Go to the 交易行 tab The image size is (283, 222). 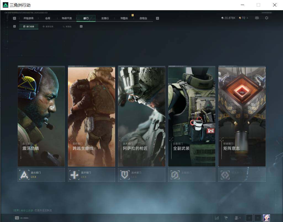coord(105,18)
